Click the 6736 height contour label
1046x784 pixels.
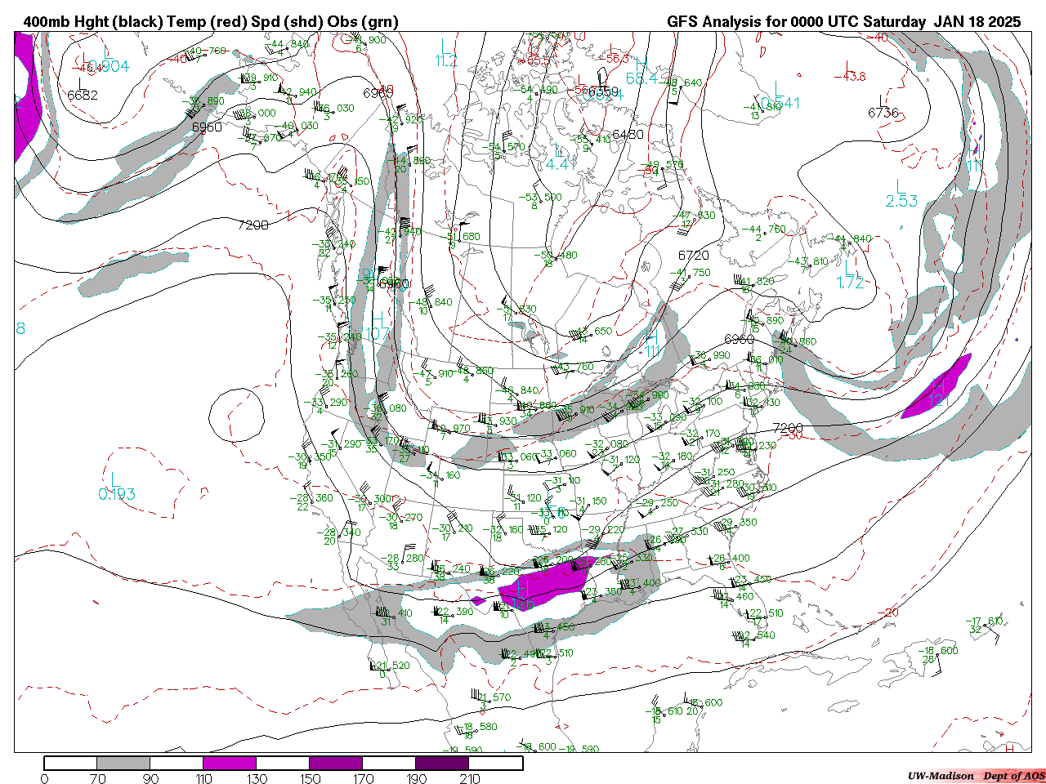pyautogui.click(x=883, y=113)
